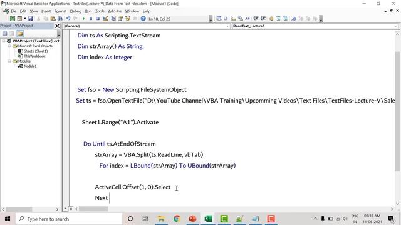Screen dimensions: 401x225
Task: Click the View Microsoft Excel toolbar icon
Action: (x=13, y=19)
